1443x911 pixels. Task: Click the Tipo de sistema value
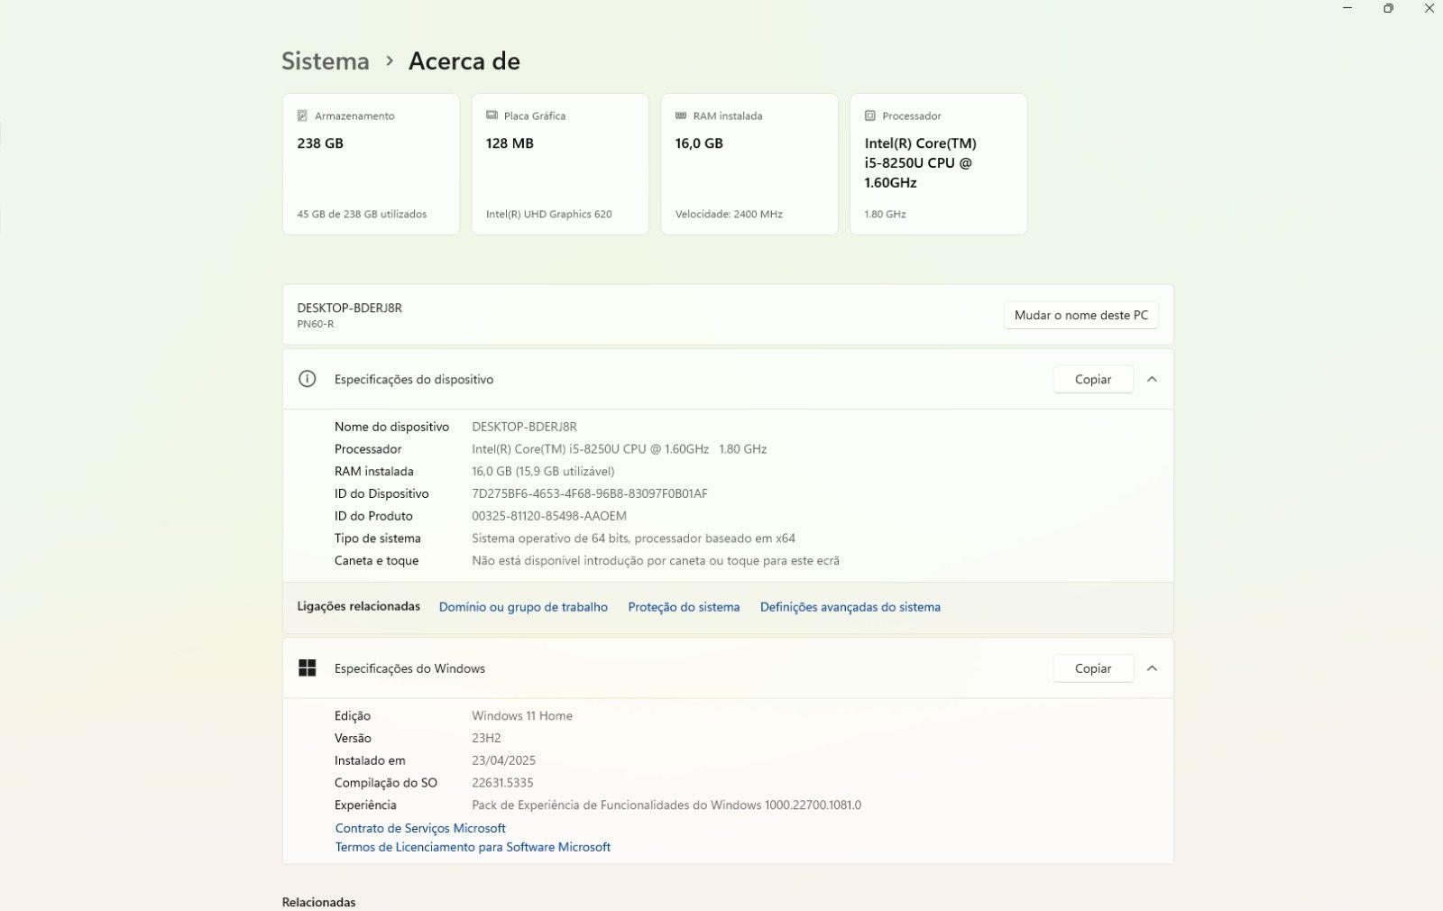[633, 538]
